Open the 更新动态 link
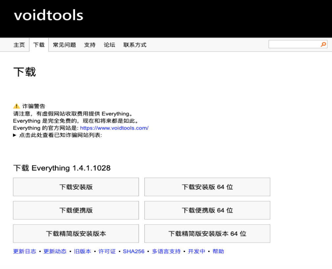Viewport: 332px width, 269px height. pos(55,252)
